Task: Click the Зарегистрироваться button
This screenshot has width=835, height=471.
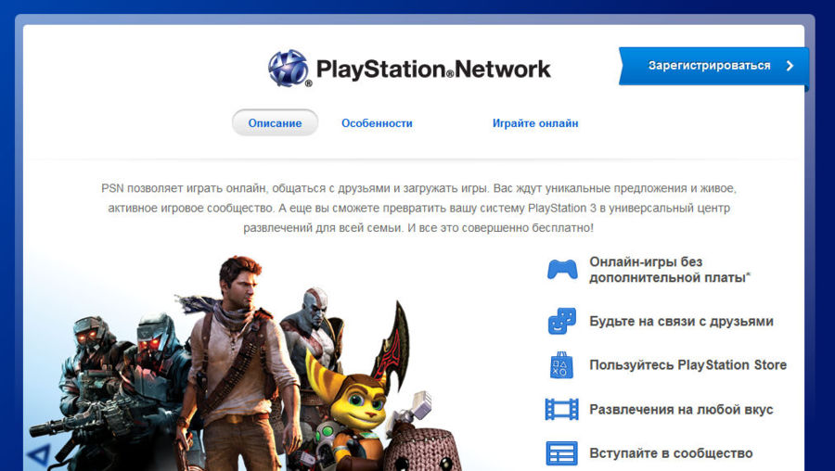Action: coord(713,66)
